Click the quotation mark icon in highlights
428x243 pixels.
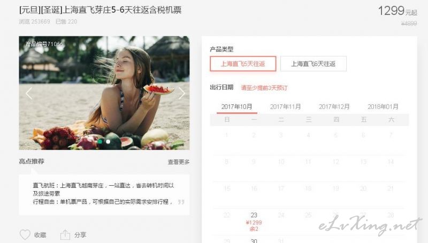181,202
